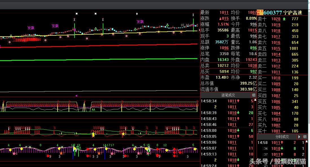
Task: Click 外盘 value 19243
Action: coord(251,60)
